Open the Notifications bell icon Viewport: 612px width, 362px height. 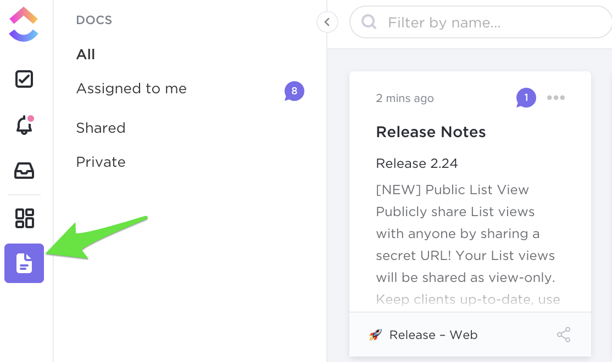coord(24,126)
